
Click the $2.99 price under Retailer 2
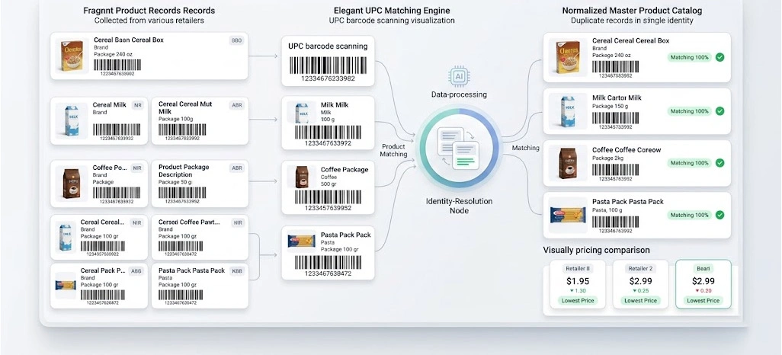pyautogui.click(x=640, y=281)
